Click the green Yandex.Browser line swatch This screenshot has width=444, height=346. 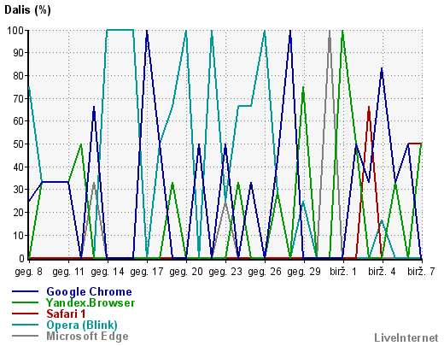25,302
